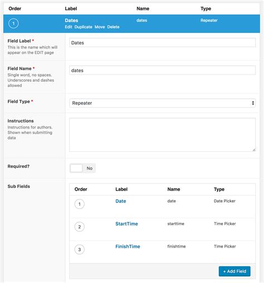Click the order circle 1 of Date sub field
The height and width of the screenshot is (283, 264).
tap(80, 204)
